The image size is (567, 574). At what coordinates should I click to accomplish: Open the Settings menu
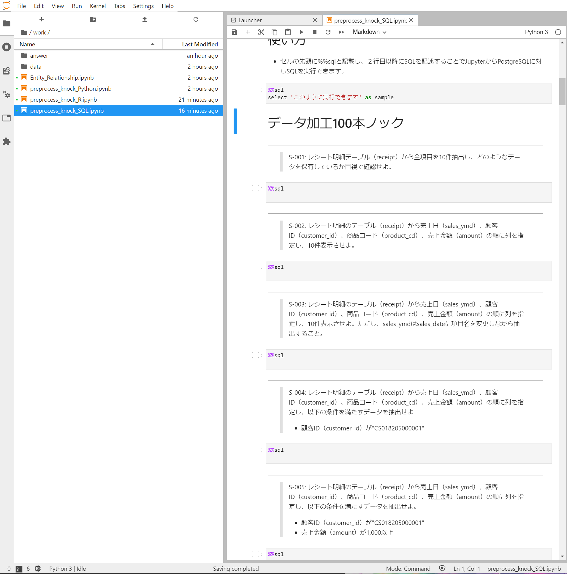click(143, 6)
